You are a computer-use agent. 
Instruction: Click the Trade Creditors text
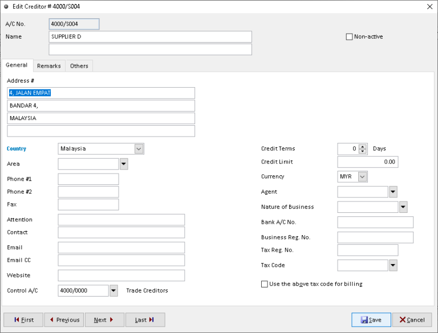point(147,291)
